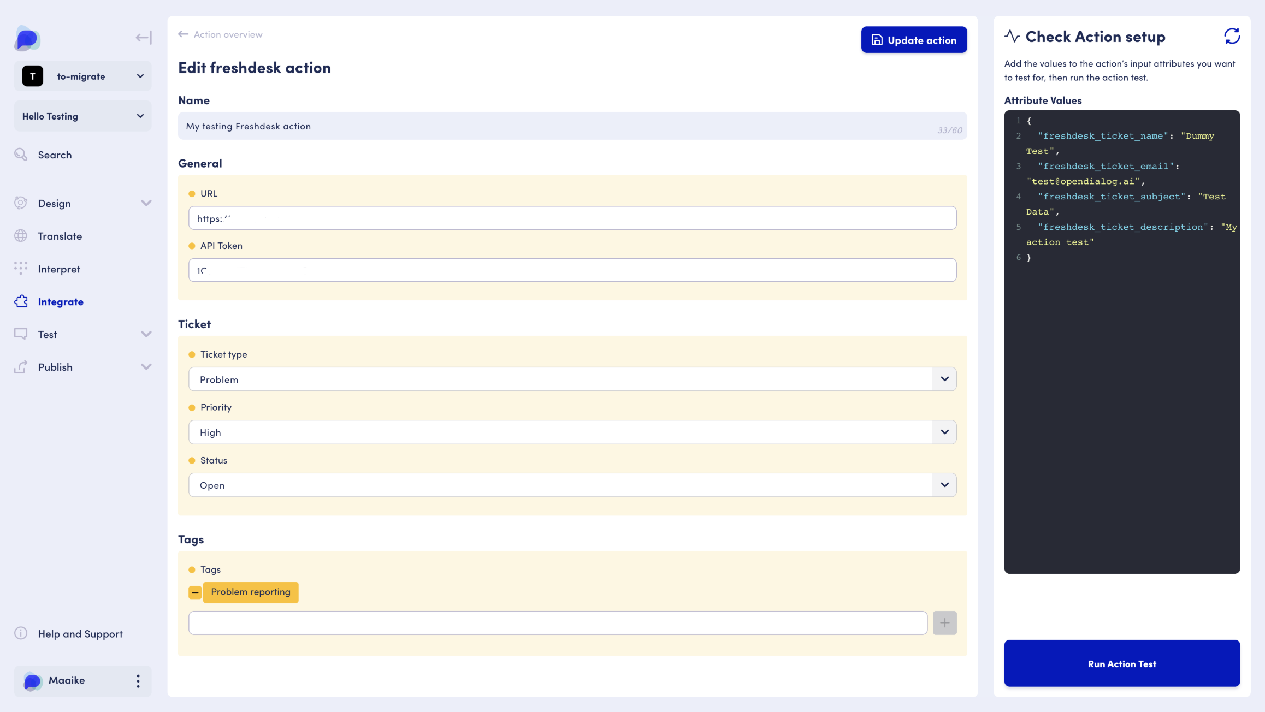
Task: Click the refresh icon in Check Action setup
Action: click(x=1232, y=37)
